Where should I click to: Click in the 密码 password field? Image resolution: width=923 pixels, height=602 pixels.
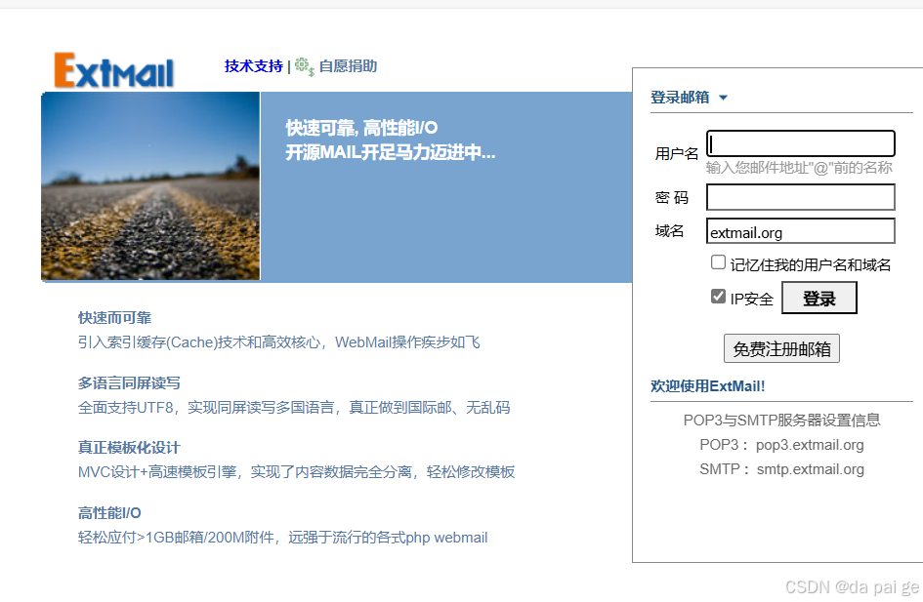tap(800, 196)
